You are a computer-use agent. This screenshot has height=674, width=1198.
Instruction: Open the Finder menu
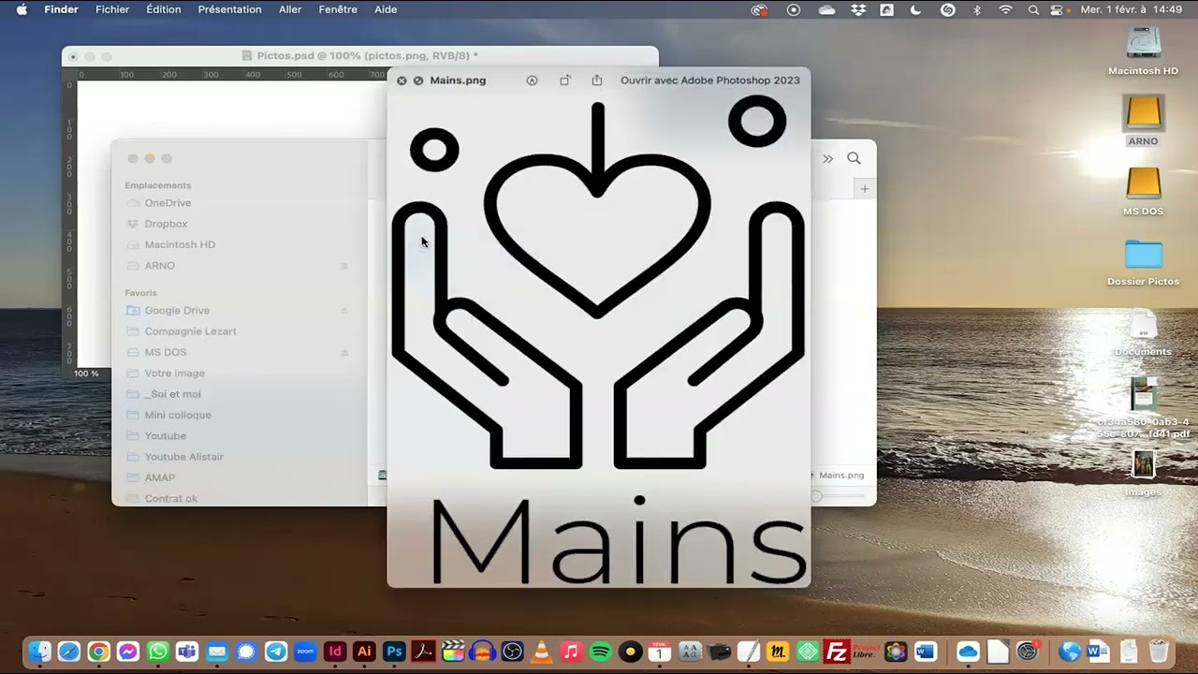(61, 9)
